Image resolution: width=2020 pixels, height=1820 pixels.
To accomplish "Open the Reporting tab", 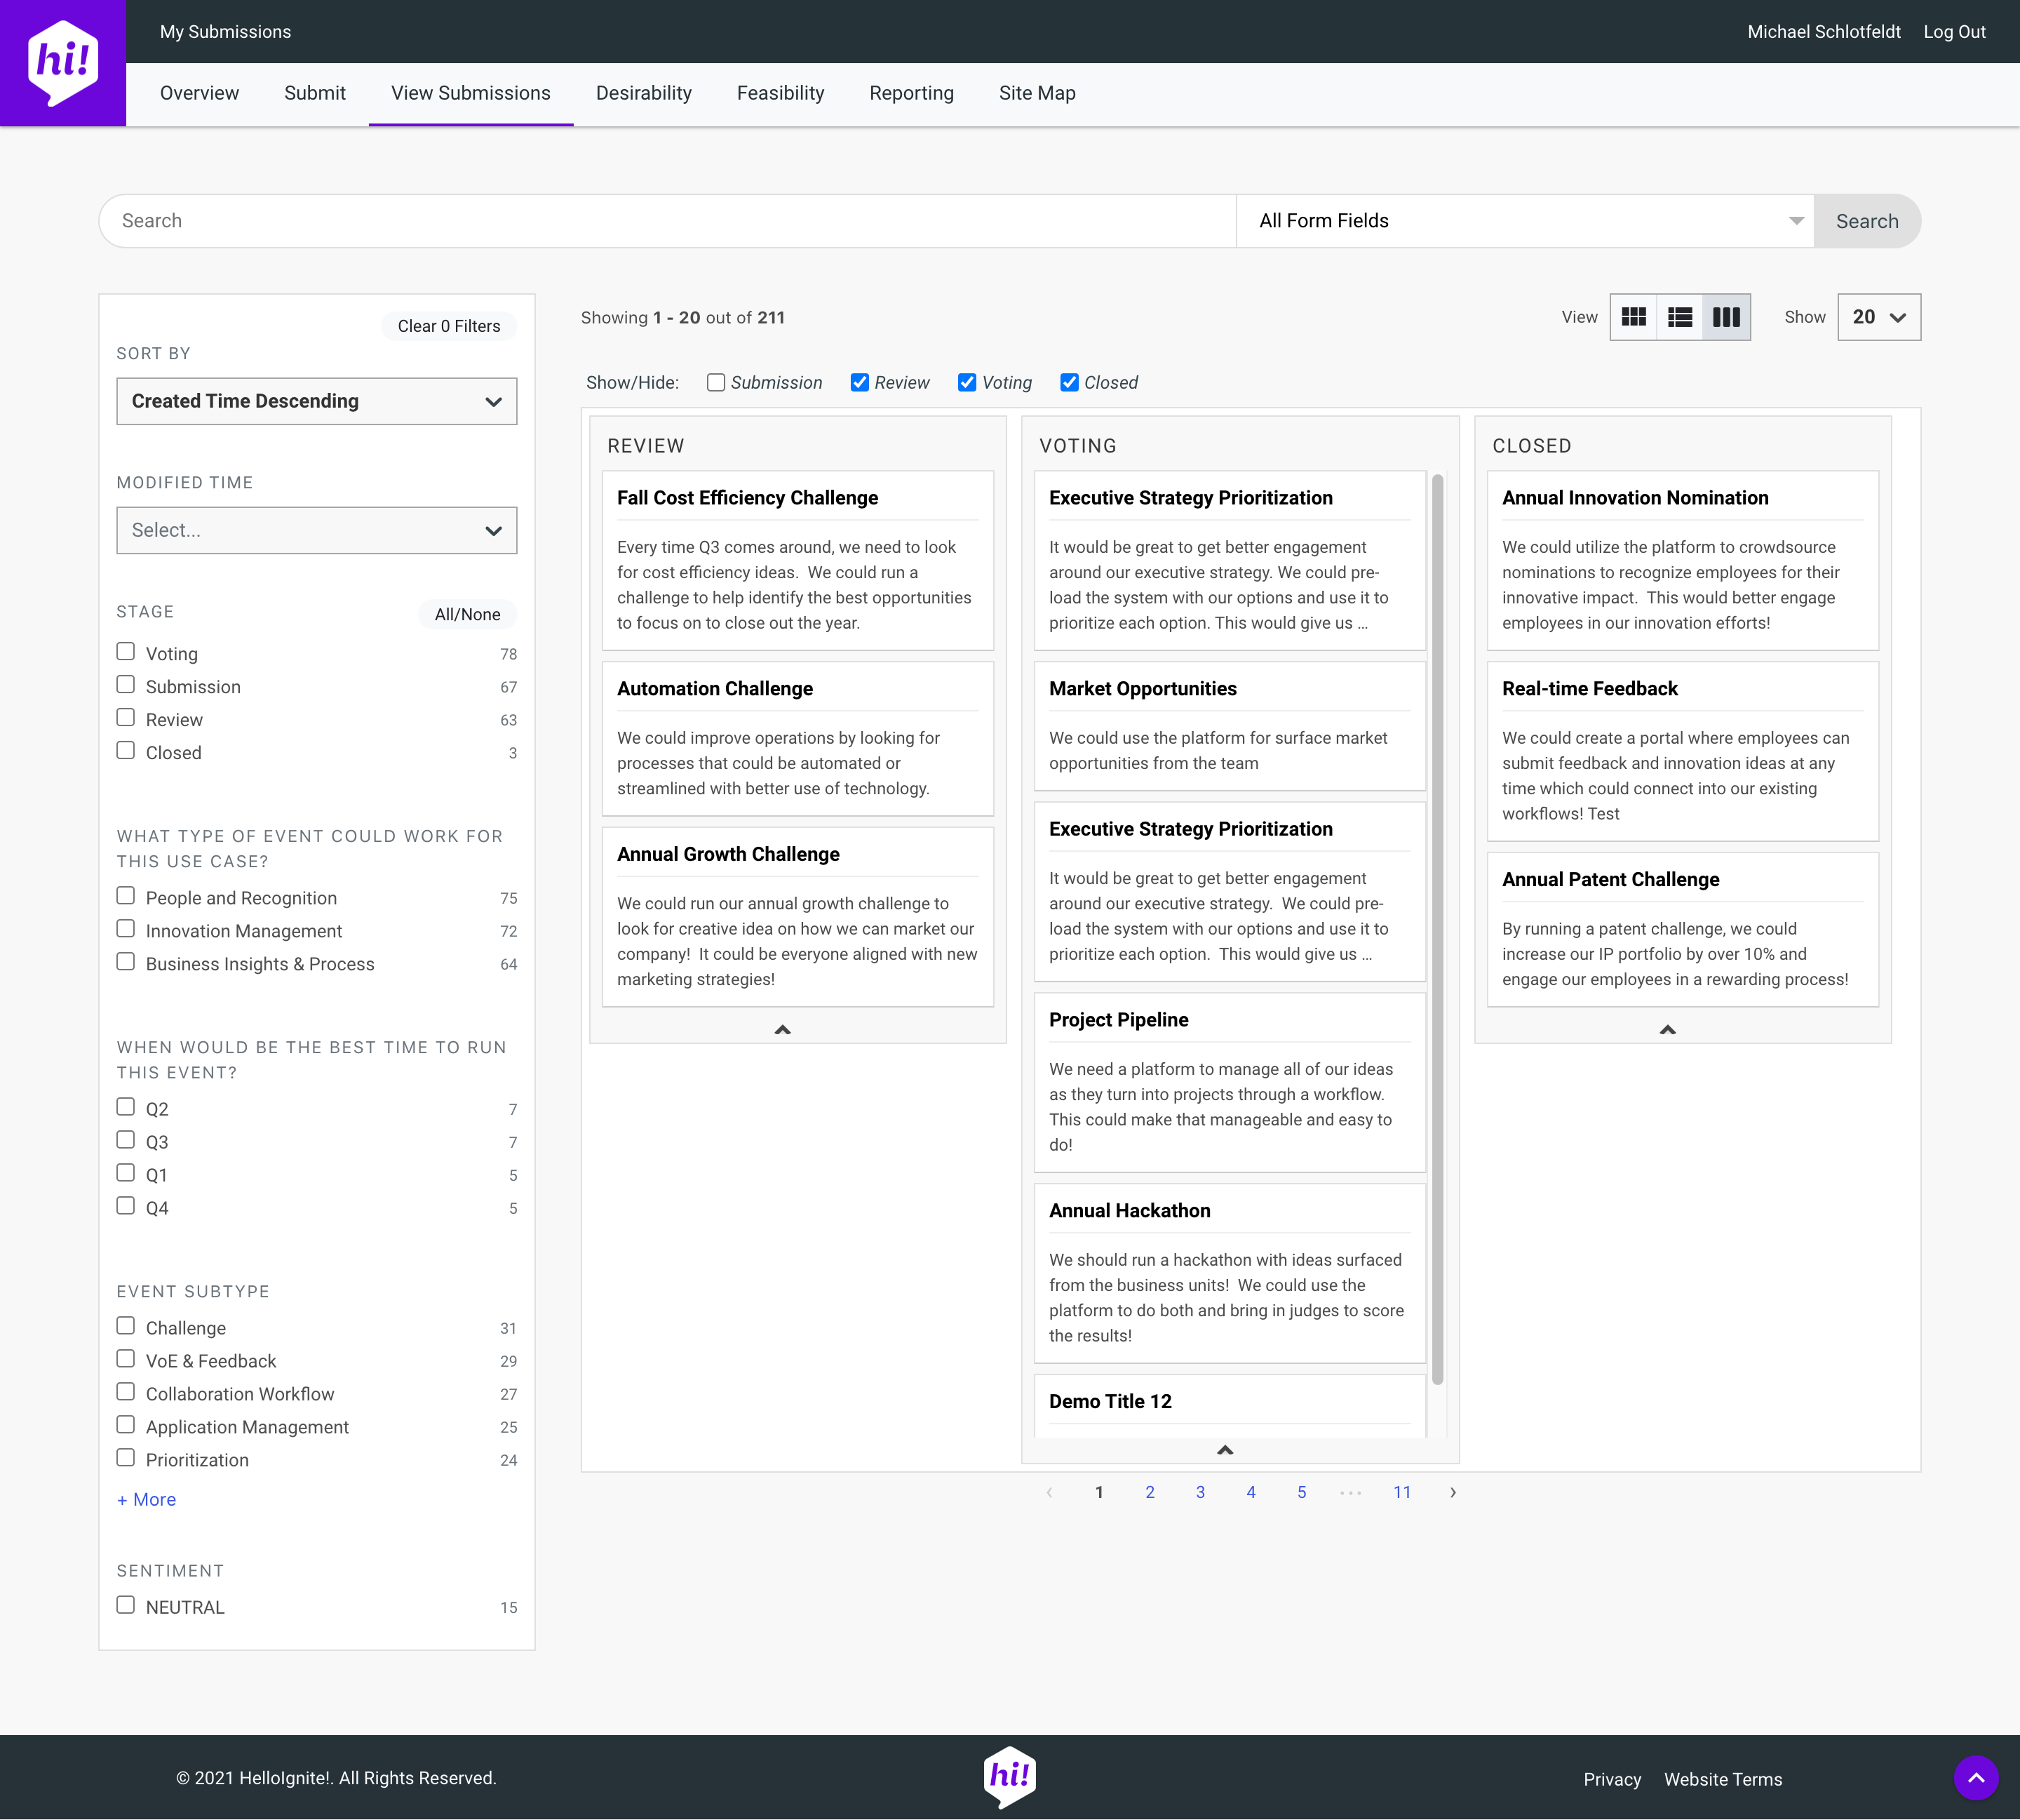I will coord(910,93).
